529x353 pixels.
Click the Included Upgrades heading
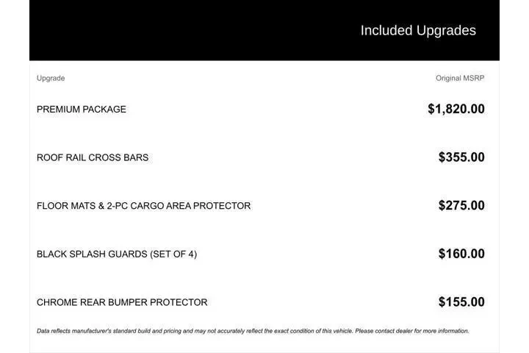(417, 31)
